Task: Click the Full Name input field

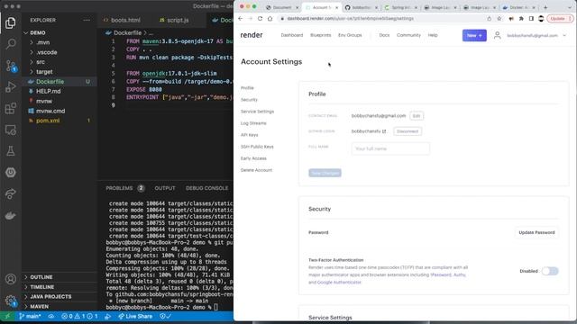Action: tap(390, 148)
